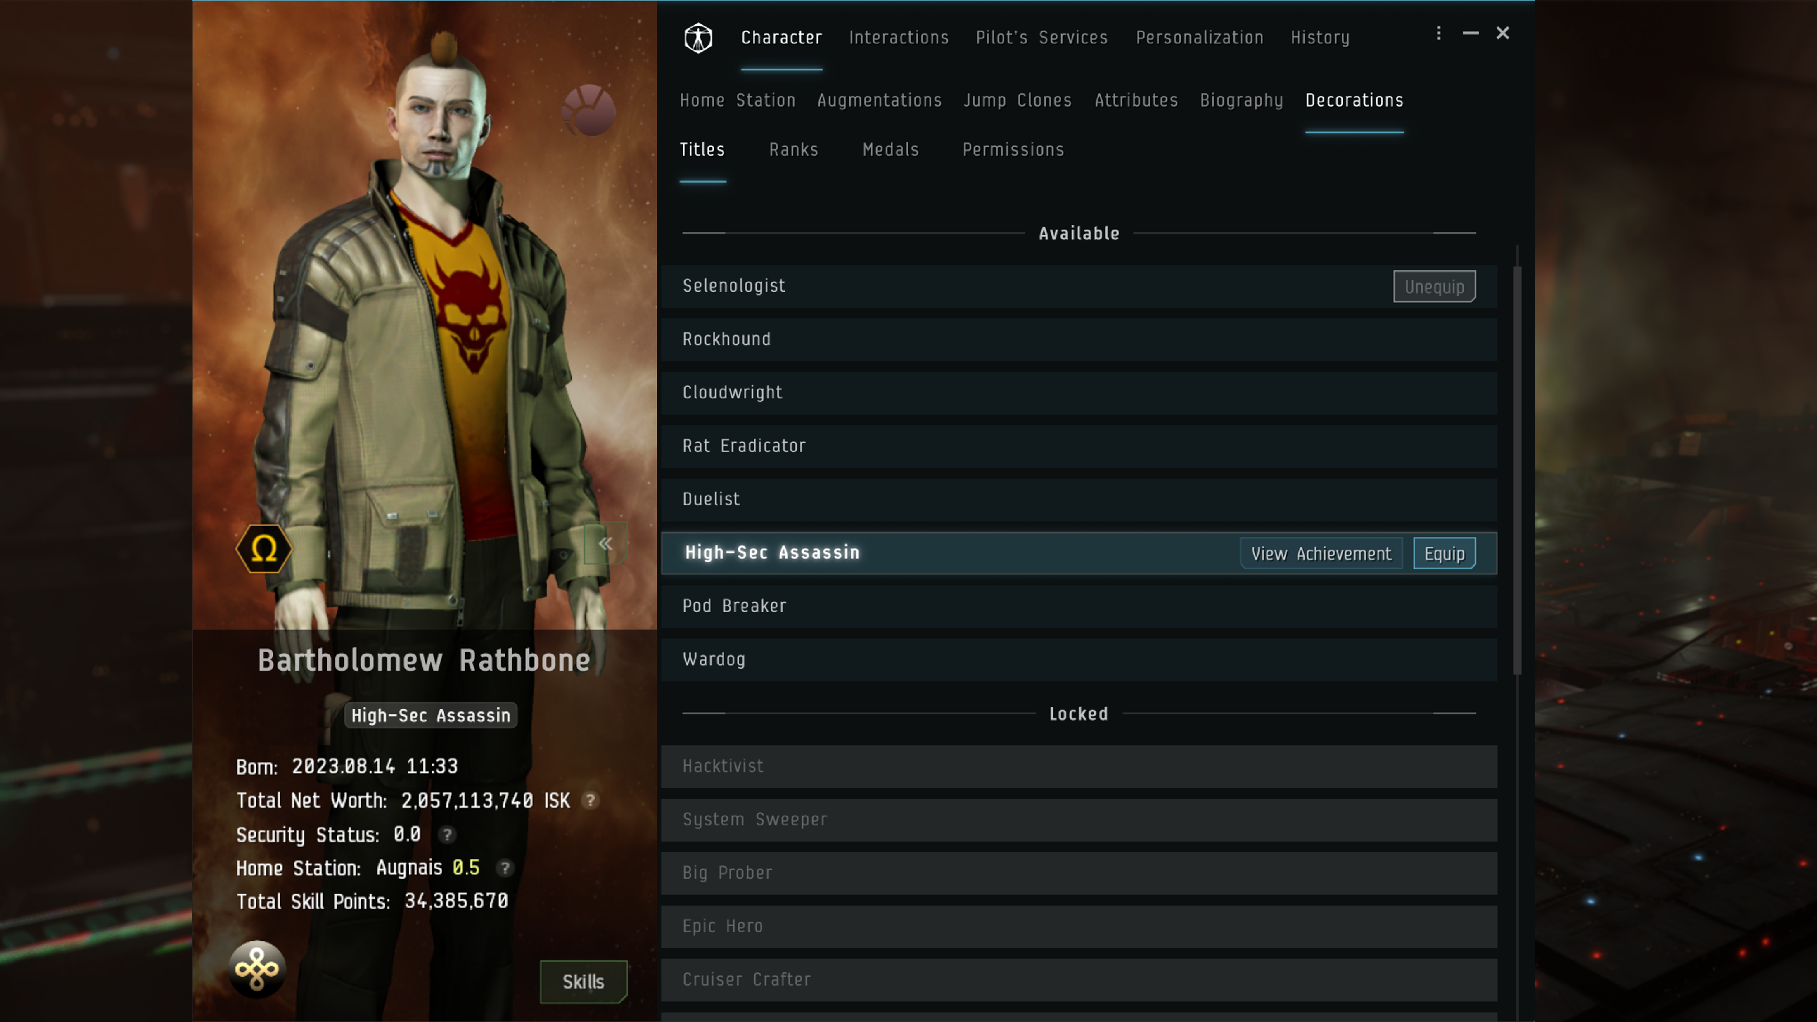Show help for Home Station
The height and width of the screenshot is (1022, 1817).
(x=504, y=868)
